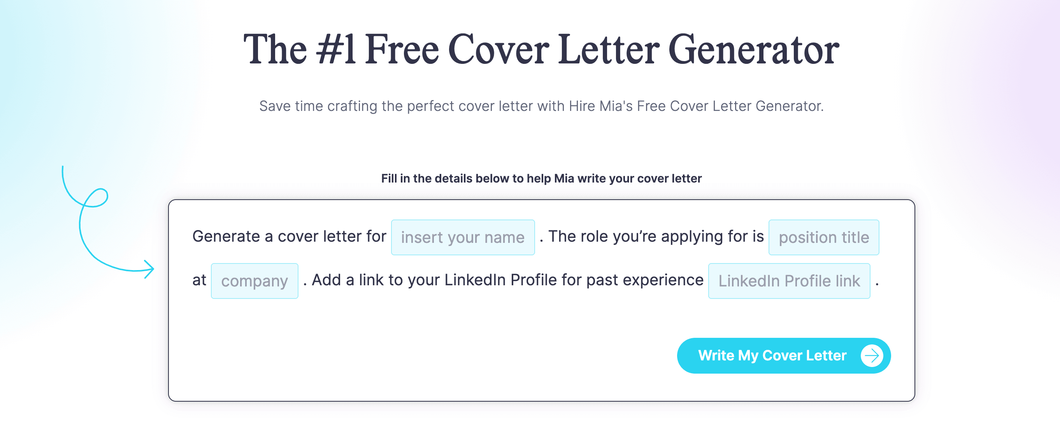Click the box following the word 'at'
The height and width of the screenshot is (432, 1060).
coord(254,281)
